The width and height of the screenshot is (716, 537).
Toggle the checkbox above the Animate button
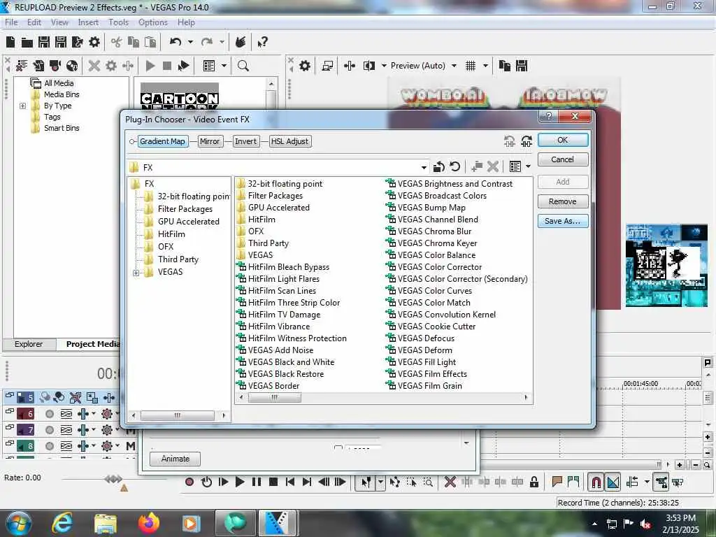[x=338, y=448]
